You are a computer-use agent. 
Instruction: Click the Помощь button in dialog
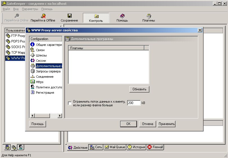[38, 124]
